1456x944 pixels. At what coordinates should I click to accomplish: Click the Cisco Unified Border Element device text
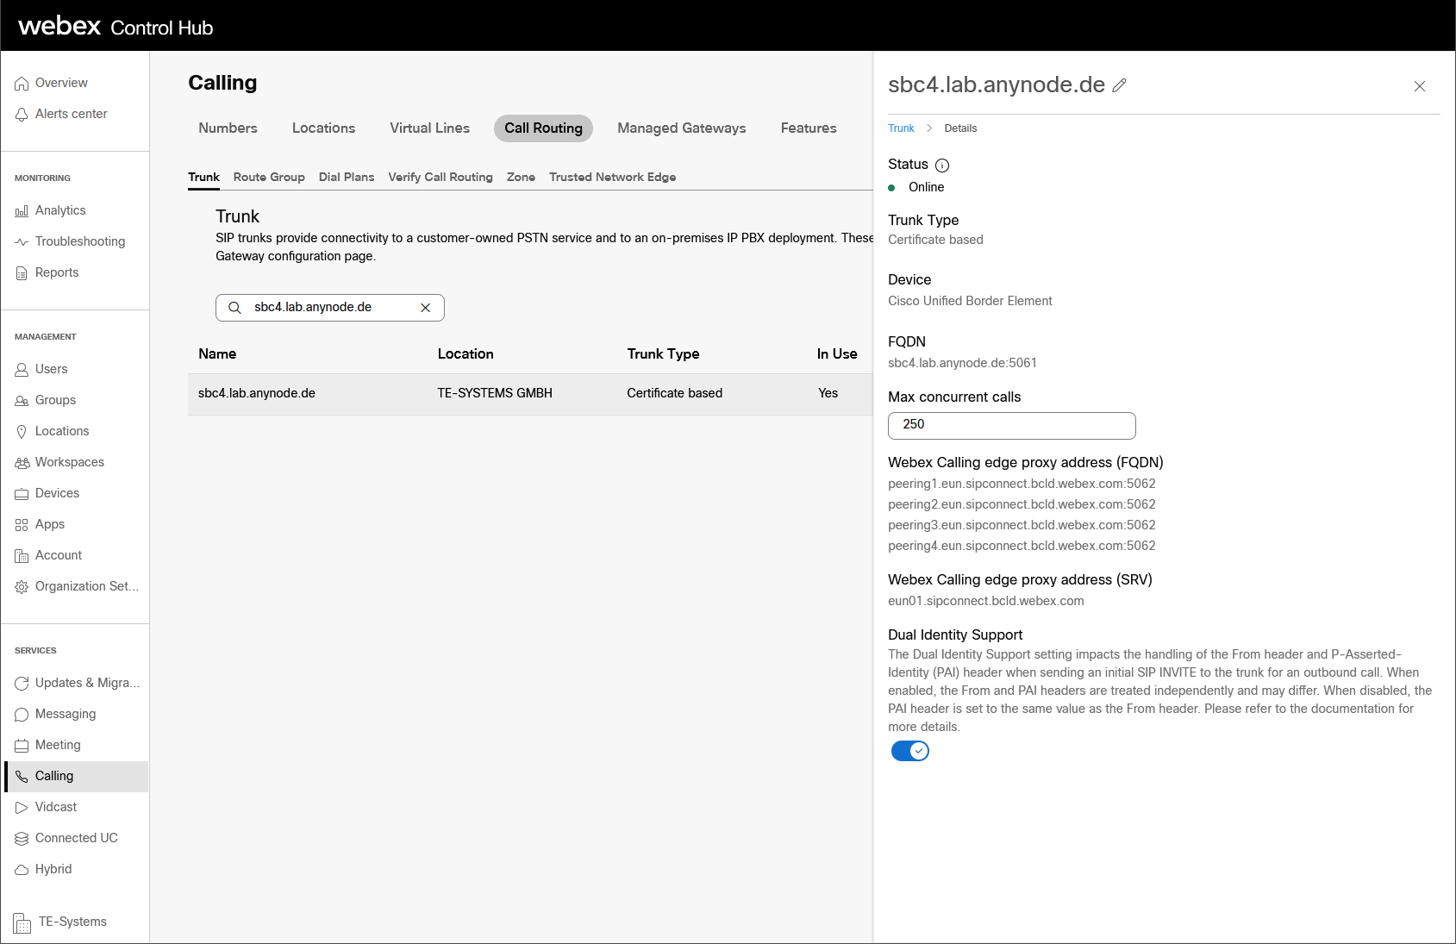pos(970,302)
